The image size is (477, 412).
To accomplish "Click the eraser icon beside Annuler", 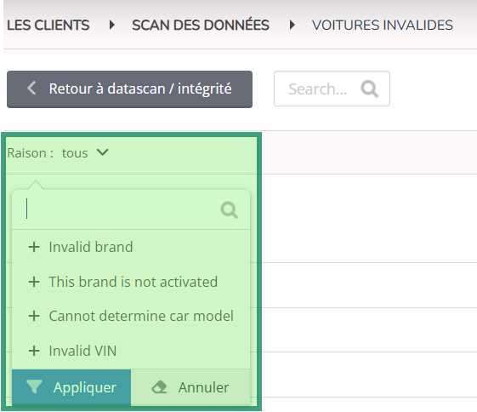I will pos(159,387).
